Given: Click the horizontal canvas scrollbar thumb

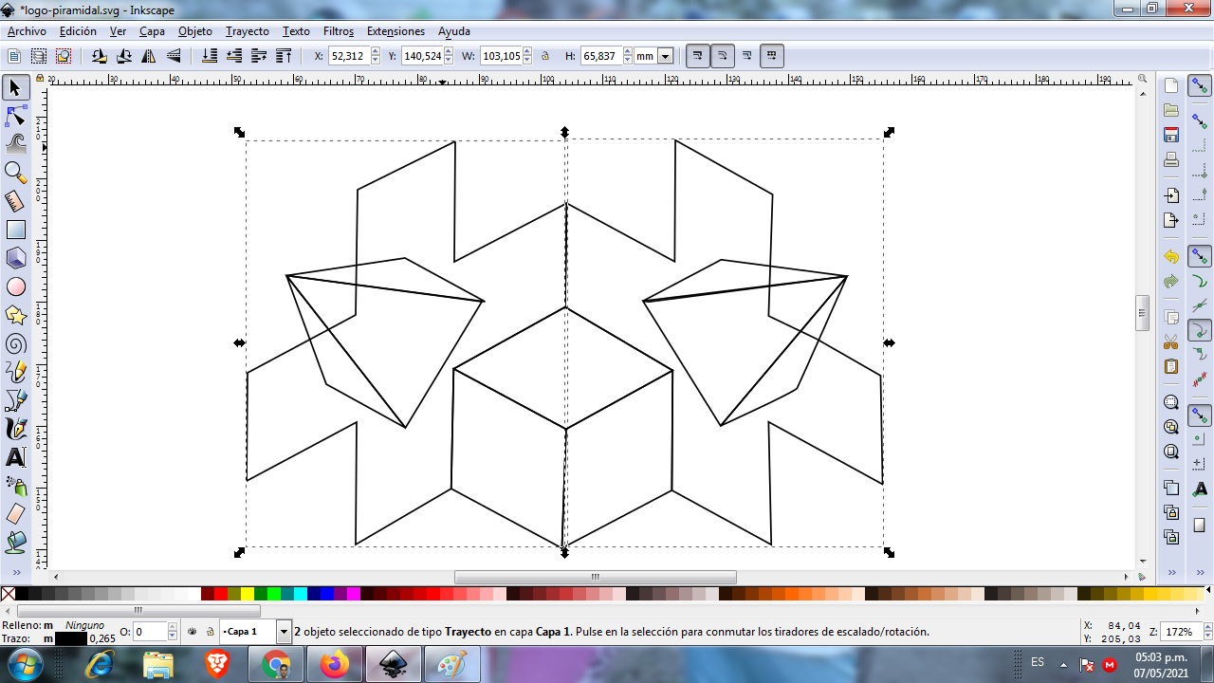Looking at the screenshot, I should point(596,577).
